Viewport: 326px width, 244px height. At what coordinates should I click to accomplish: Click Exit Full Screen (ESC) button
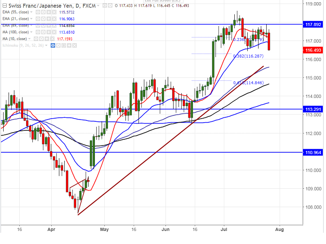click(163, 1)
